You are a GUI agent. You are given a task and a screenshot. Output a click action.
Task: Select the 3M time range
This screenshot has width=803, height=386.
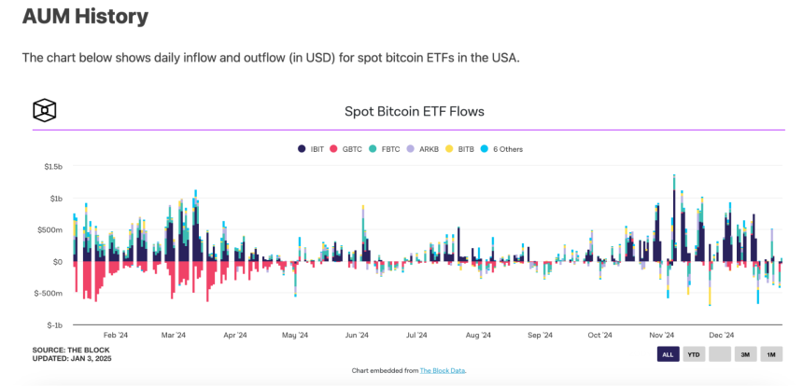[746, 353]
